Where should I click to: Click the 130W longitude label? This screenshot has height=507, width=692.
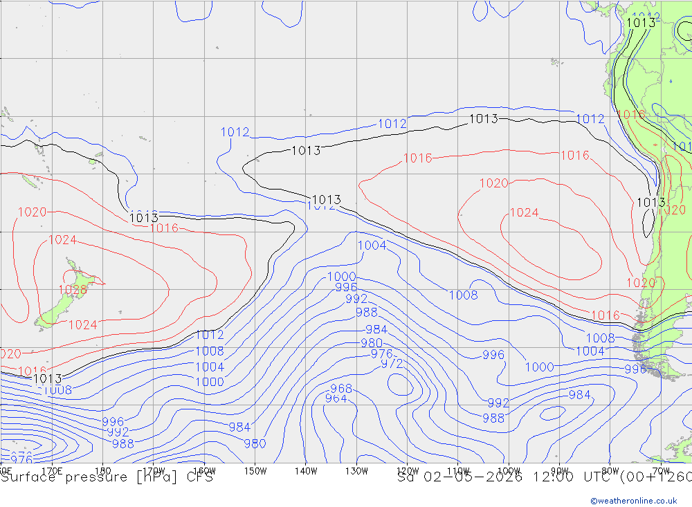tap(356, 471)
